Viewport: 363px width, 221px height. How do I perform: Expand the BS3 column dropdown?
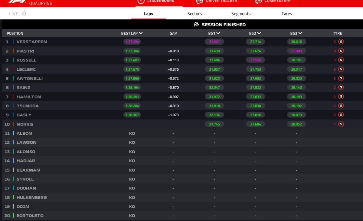[x=300, y=33]
